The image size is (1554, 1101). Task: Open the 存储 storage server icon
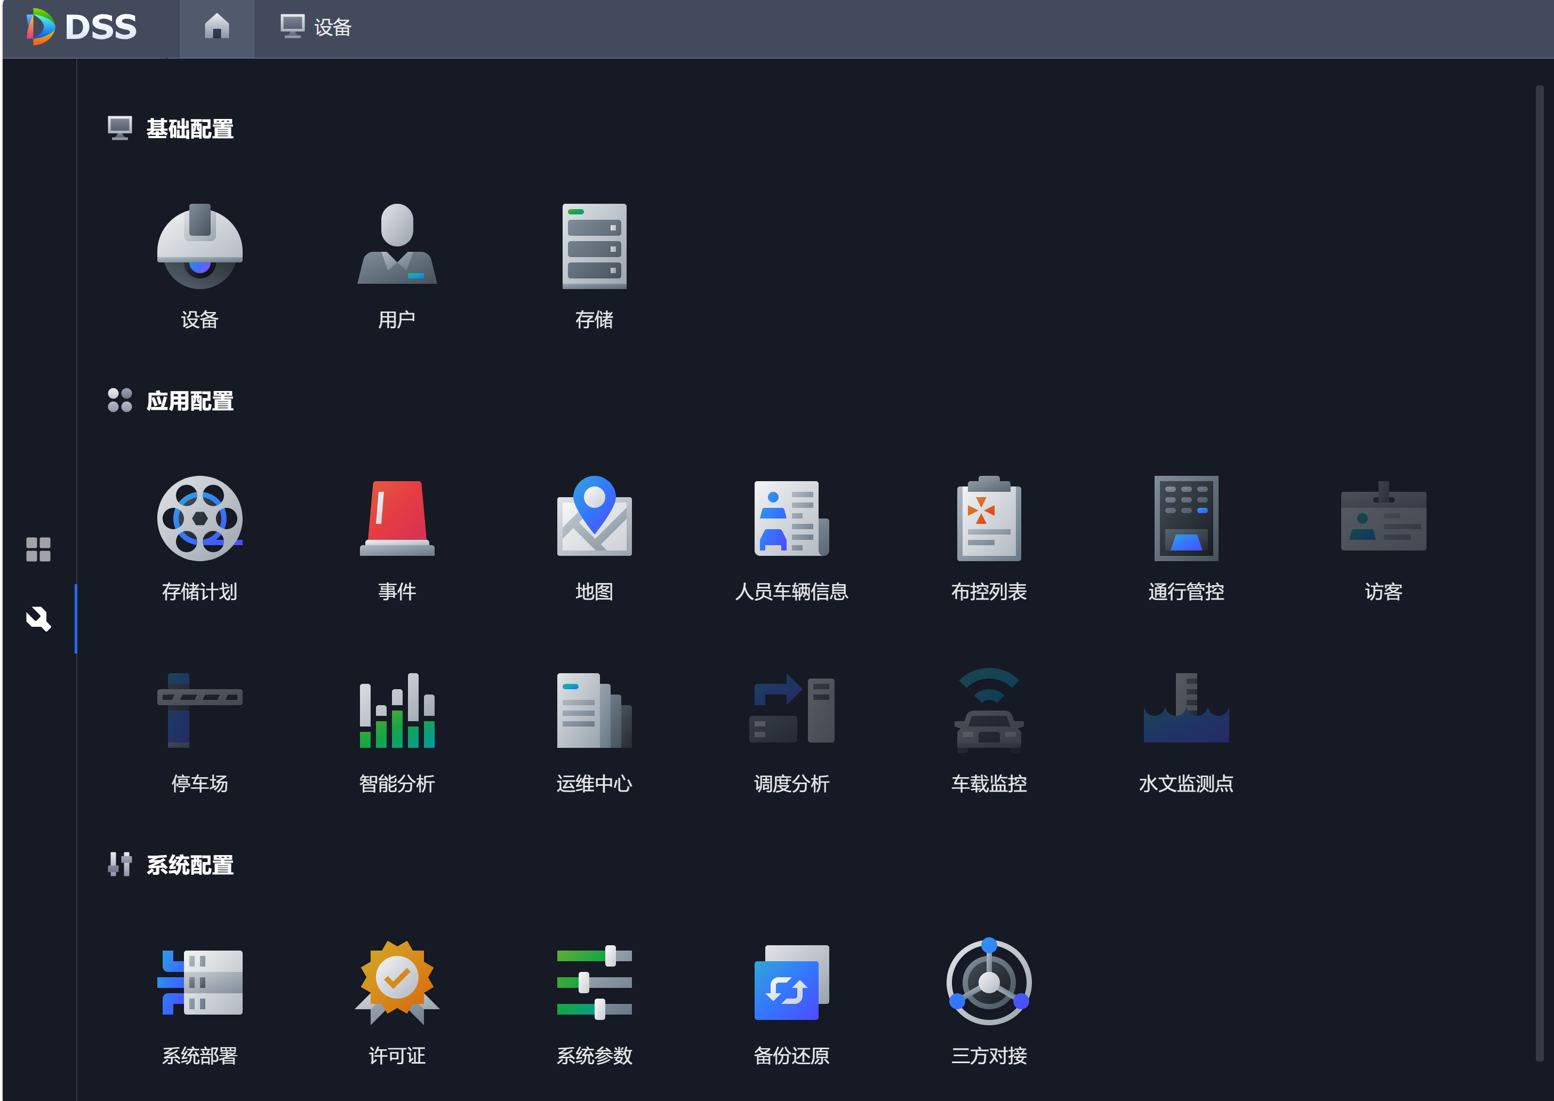595,246
